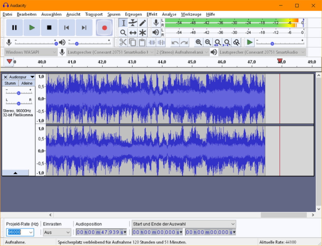Open Audioposition time format arrow
Screen dimensions: 322x246
click(125, 232)
